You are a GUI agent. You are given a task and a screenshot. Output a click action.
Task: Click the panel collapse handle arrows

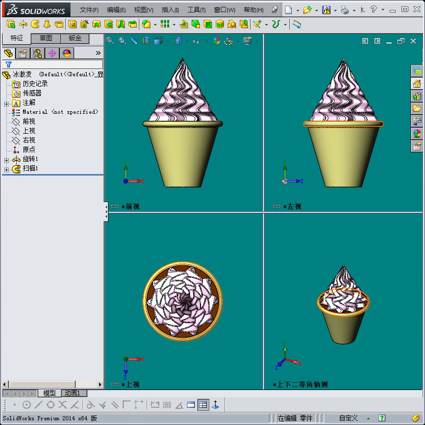point(106,211)
